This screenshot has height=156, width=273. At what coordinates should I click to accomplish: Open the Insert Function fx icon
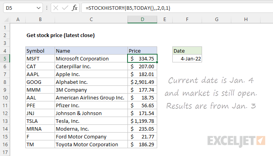coord(74,8)
